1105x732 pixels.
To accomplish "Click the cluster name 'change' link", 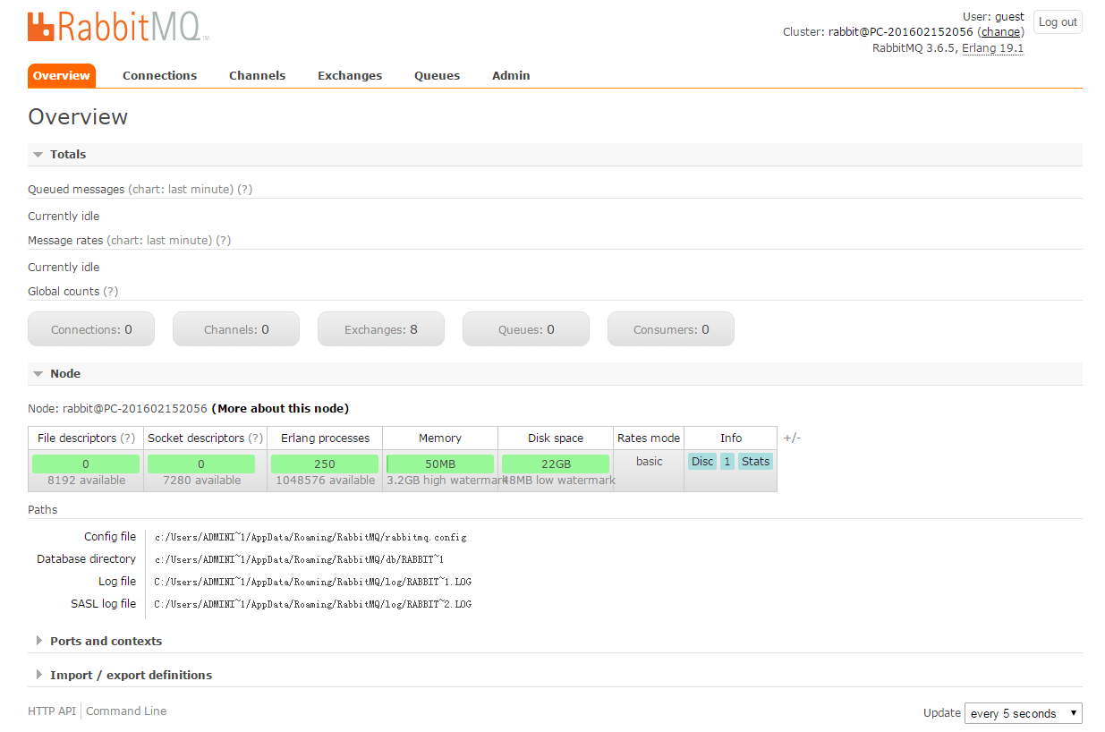I will click(x=999, y=31).
